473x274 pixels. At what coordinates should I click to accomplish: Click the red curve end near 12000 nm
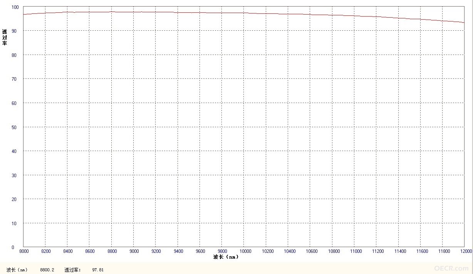(463, 22)
